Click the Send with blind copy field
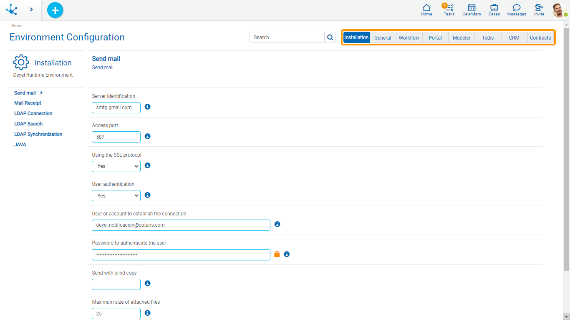The width and height of the screenshot is (570, 320). pos(116,284)
